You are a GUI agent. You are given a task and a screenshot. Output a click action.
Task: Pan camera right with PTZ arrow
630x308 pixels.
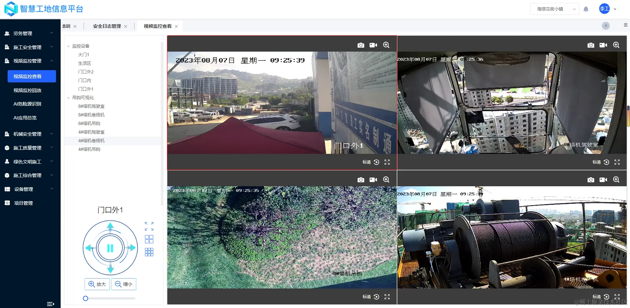(132, 248)
